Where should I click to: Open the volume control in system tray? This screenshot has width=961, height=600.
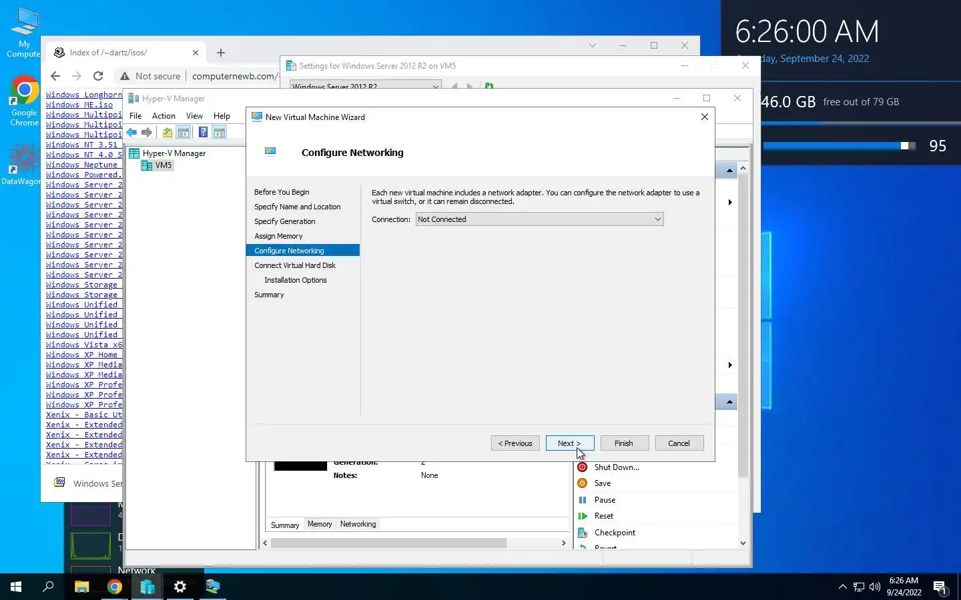875,587
